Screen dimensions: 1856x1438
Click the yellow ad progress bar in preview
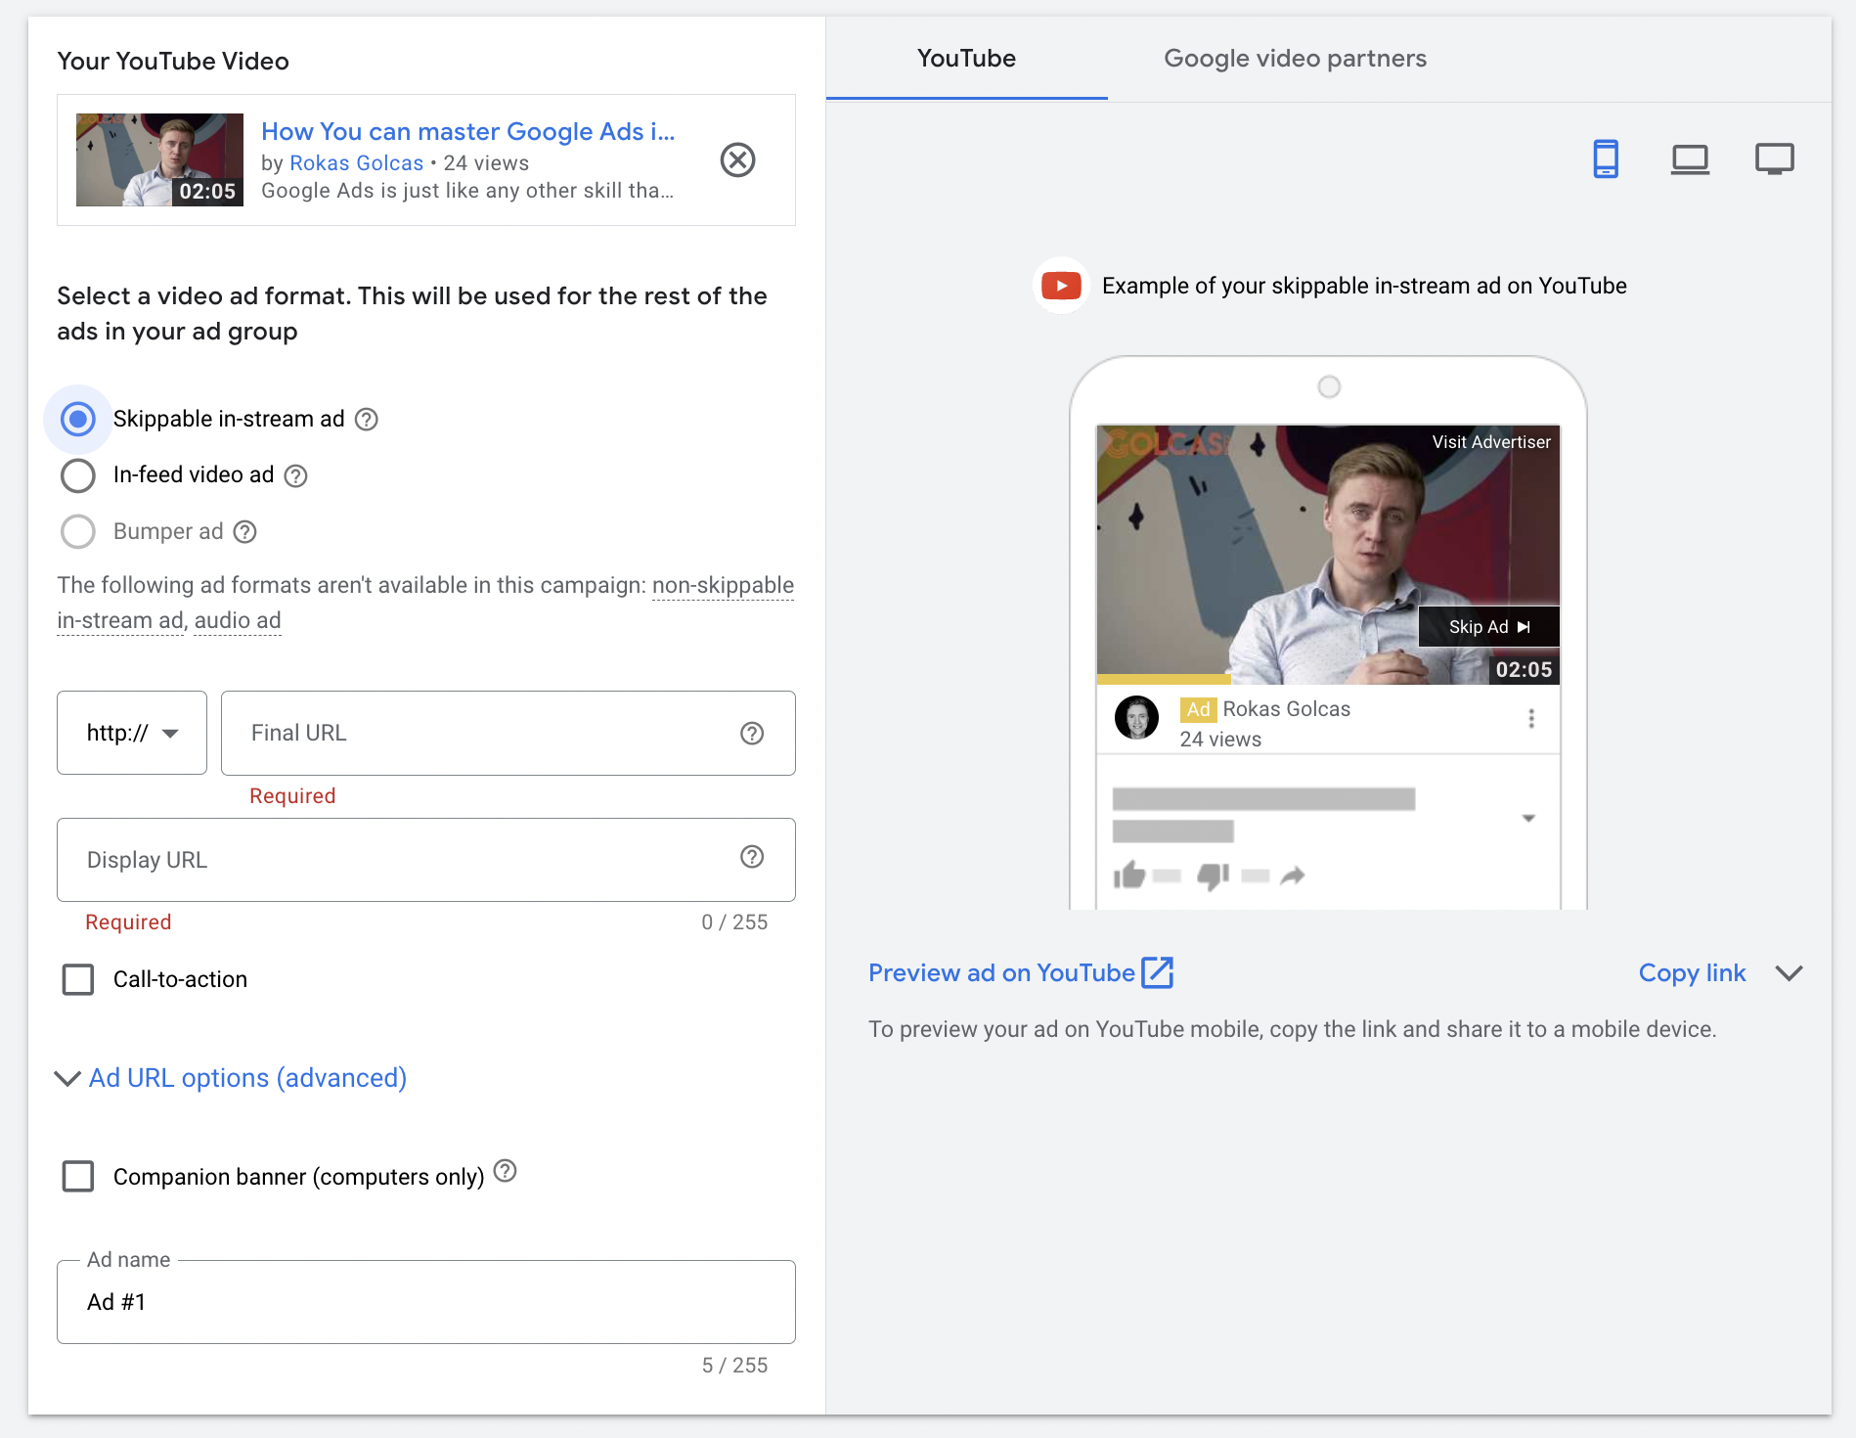[x=1164, y=679]
